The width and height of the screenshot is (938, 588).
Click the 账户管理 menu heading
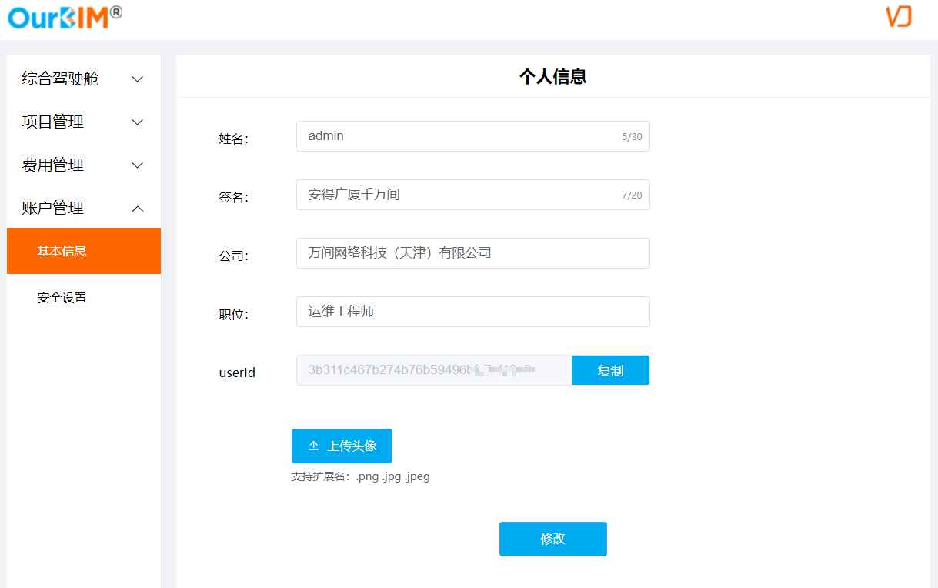[84, 208]
